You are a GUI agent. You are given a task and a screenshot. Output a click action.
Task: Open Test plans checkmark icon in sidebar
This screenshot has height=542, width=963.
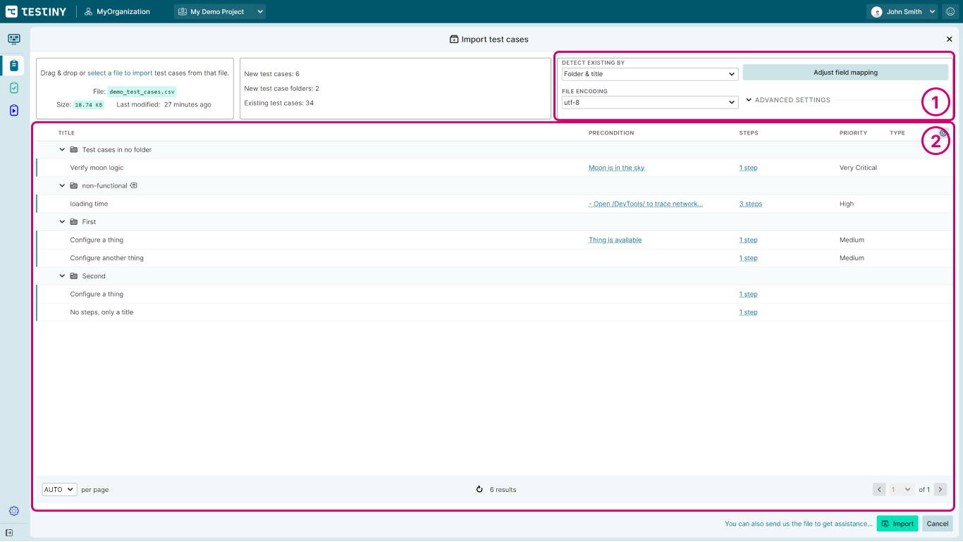point(14,88)
